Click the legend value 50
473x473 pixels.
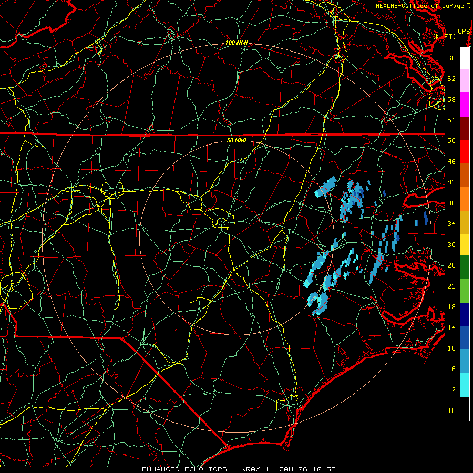(451, 141)
